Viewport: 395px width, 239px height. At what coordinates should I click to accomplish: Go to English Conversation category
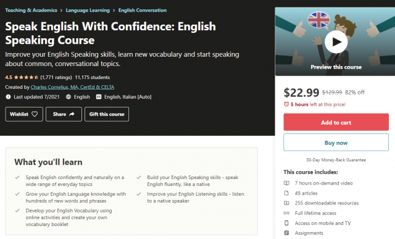pyautogui.click(x=143, y=10)
